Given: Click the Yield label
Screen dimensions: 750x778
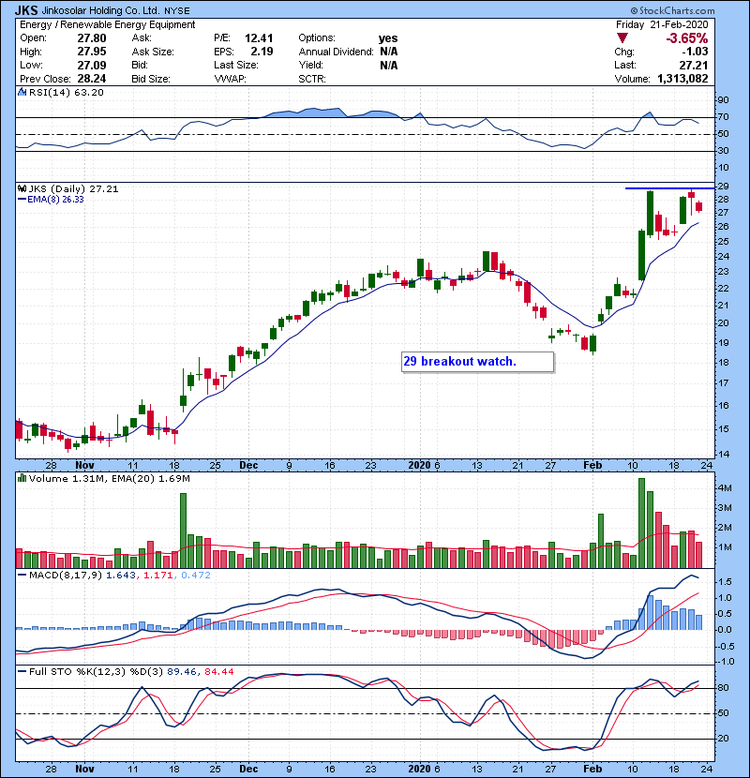Looking at the screenshot, I should (x=310, y=65).
